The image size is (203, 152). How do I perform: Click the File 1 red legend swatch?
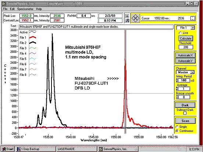point(32,38)
